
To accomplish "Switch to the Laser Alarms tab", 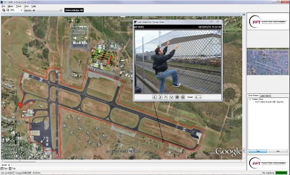I will [265, 96].
